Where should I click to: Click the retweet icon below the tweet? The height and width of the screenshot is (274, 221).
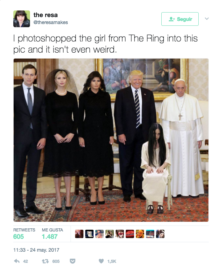click(x=46, y=261)
